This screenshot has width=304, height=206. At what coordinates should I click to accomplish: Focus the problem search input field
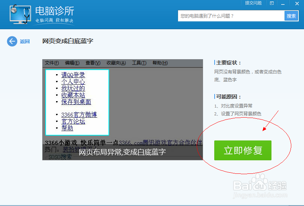pos(231,16)
